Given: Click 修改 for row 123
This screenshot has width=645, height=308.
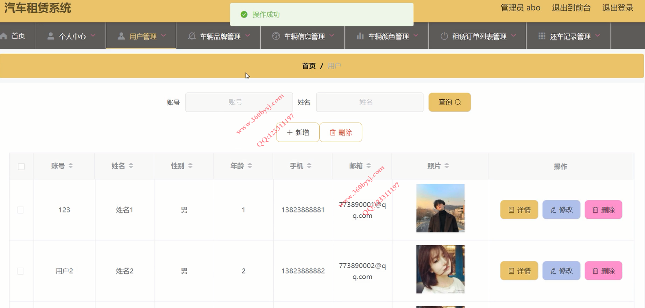Looking at the screenshot, I should (x=561, y=210).
